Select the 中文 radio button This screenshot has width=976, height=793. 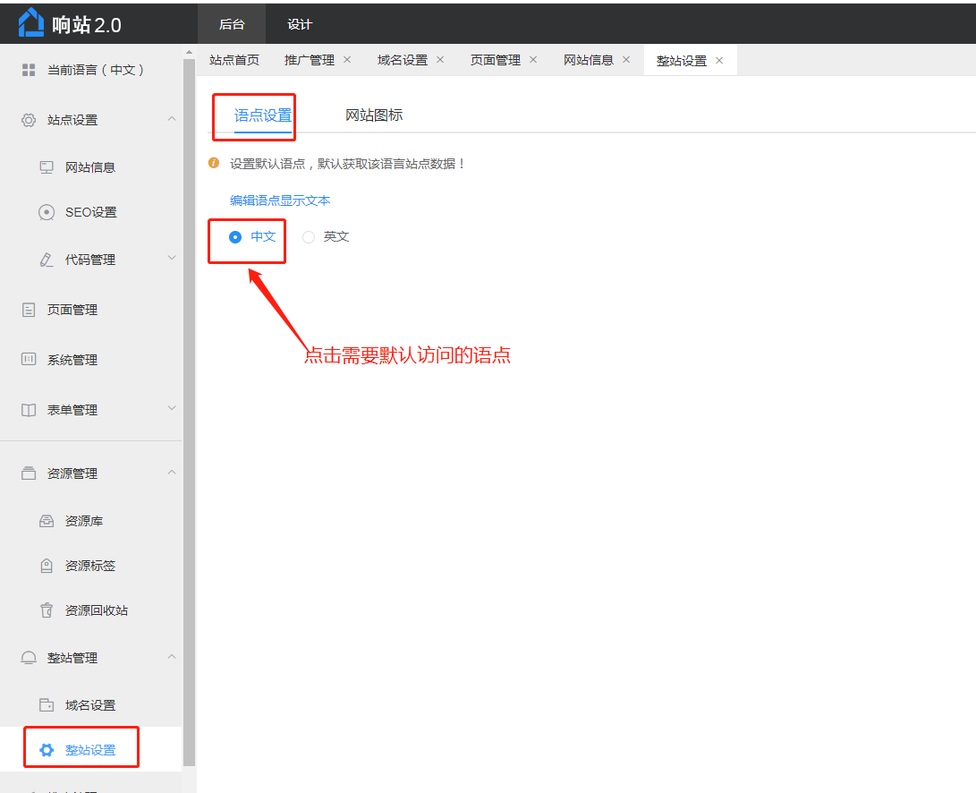pos(235,237)
